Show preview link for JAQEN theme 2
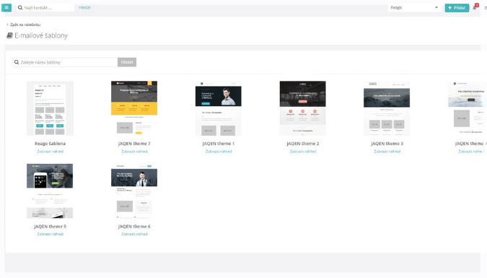Image resolution: width=487 pixels, height=278 pixels. (x=303, y=152)
